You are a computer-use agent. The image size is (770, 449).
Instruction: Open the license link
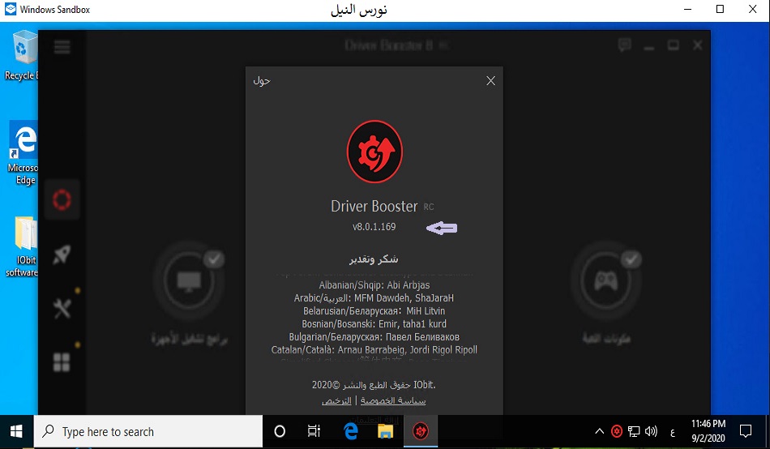point(336,400)
